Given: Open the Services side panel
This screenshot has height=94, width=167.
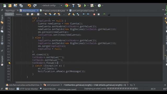Looking at the screenshot, I should [x=2, y=40].
